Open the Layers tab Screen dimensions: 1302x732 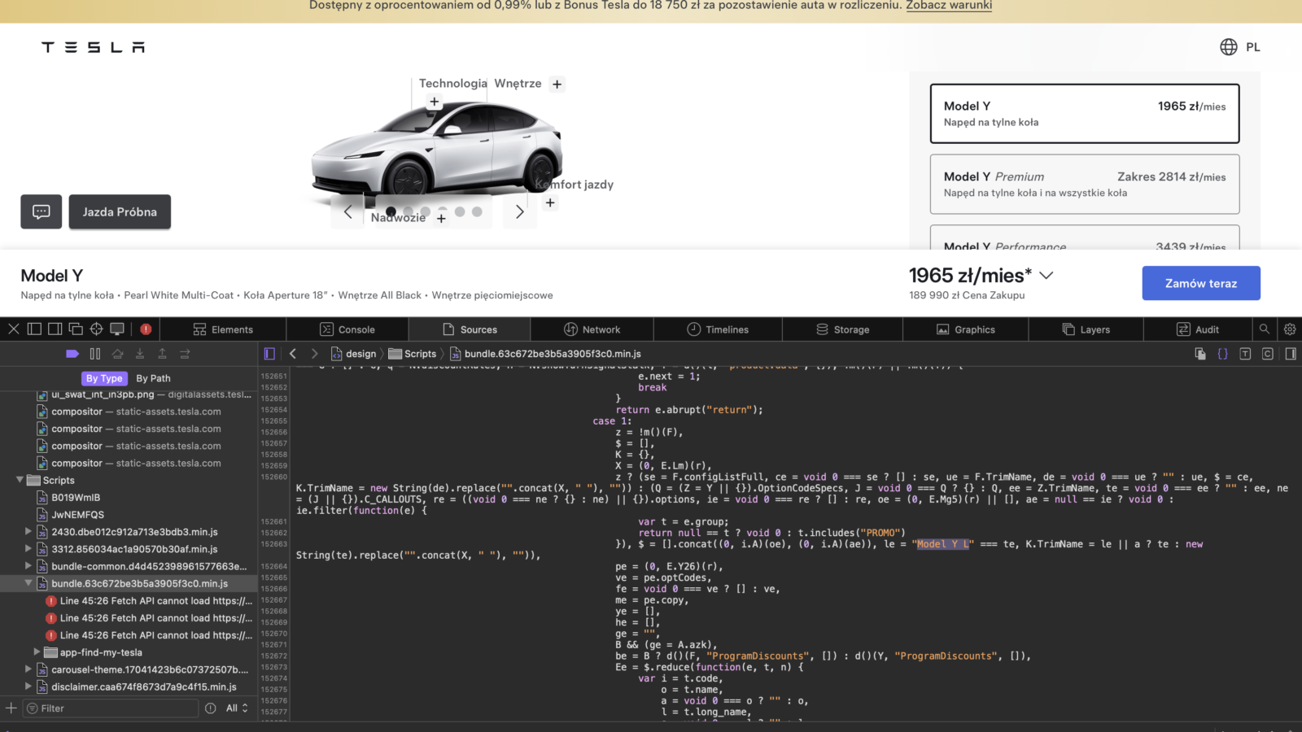1086,329
